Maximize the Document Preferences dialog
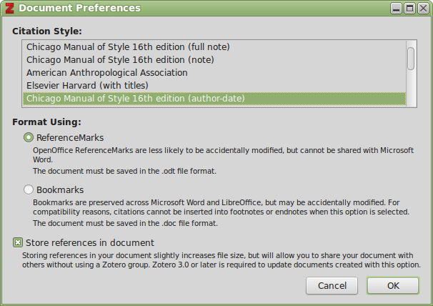 (409, 9)
